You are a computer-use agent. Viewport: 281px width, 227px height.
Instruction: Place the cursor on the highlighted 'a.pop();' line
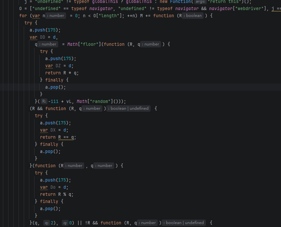tap(55, 87)
